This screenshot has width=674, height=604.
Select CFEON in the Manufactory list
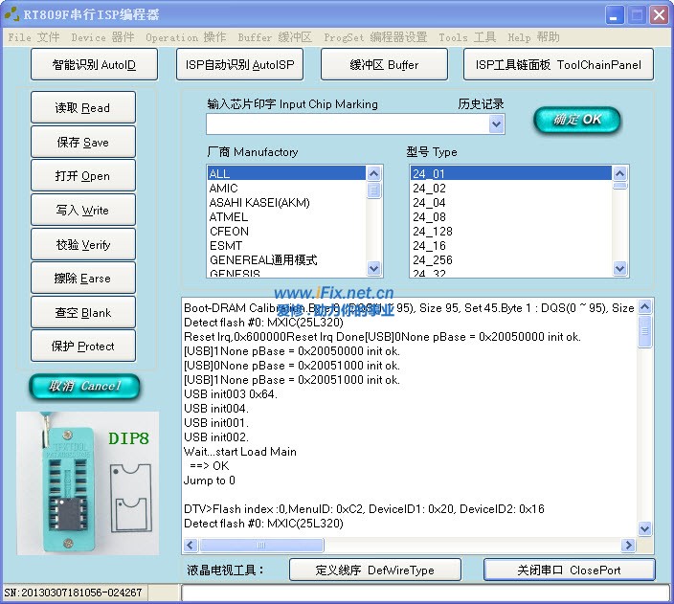(286, 232)
